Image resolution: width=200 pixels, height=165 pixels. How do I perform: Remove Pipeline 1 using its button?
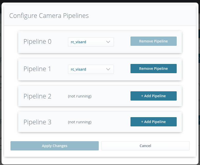pos(153,69)
